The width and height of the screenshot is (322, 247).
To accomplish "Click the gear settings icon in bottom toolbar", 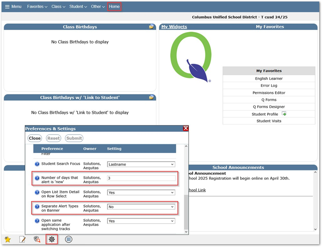I will pyautogui.click(x=52, y=239).
